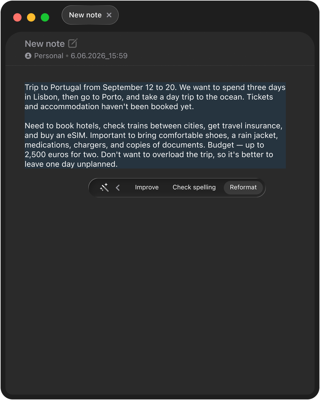Image resolution: width=320 pixels, height=400 pixels.
Task: Select Check spelling option
Action: click(x=194, y=187)
